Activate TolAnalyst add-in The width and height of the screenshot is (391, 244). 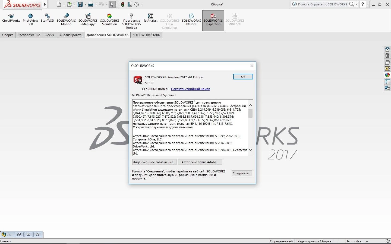click(x=150, y=18)
